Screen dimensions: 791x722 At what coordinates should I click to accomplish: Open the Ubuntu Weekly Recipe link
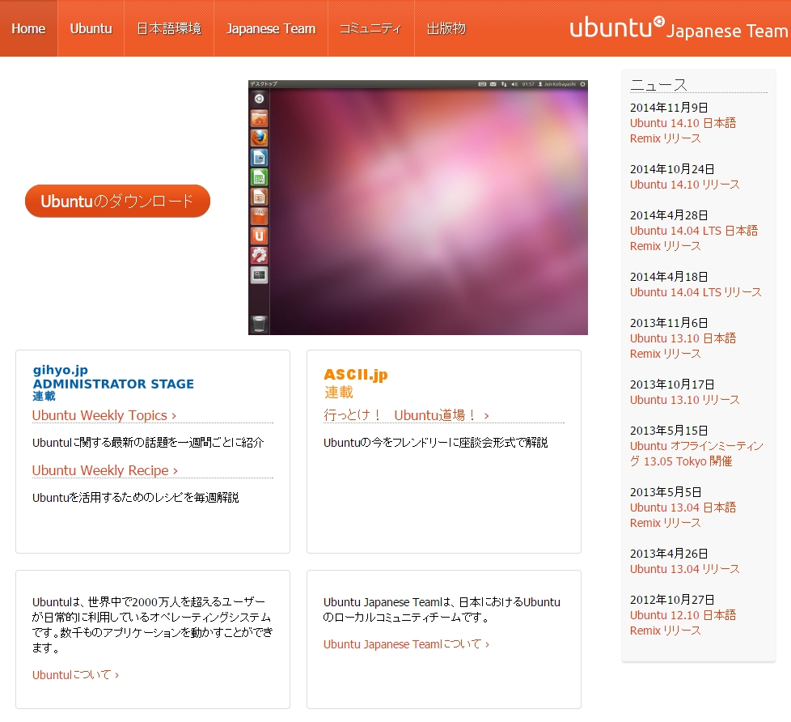click(105, 470)
